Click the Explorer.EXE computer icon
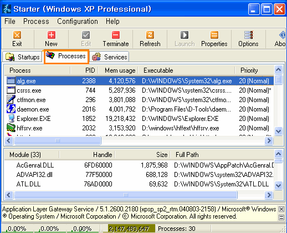Image resolution: width=287 pixels, height=233 pixels. tap(11, 118)
